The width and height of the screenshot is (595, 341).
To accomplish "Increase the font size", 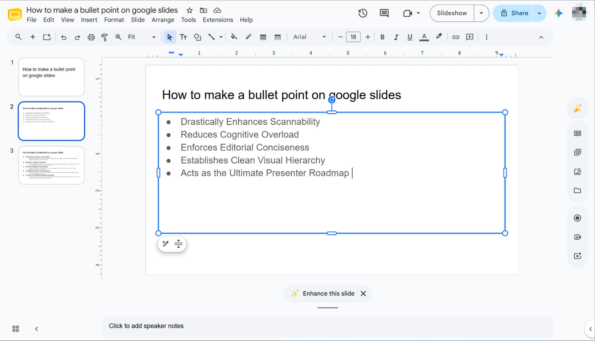I will pyautogui.click(x=368, y=37).
